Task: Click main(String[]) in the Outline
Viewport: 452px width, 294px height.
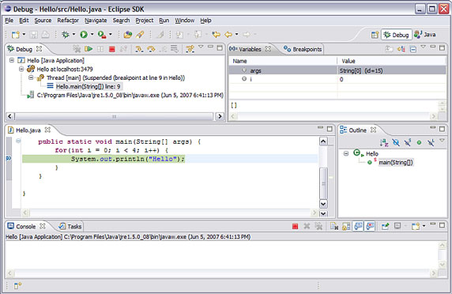Action: [x=395, y=163]
